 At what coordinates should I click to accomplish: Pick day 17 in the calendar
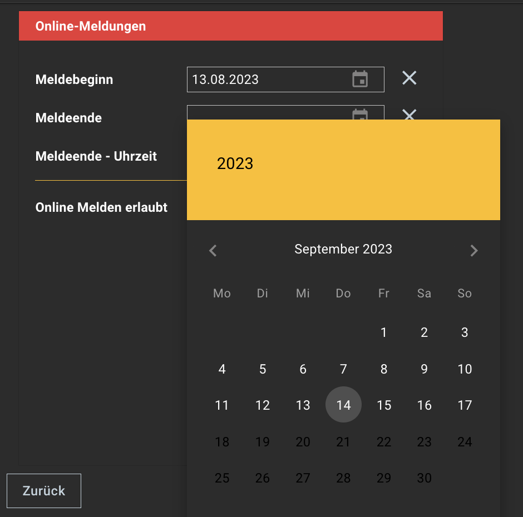(465, 405)
